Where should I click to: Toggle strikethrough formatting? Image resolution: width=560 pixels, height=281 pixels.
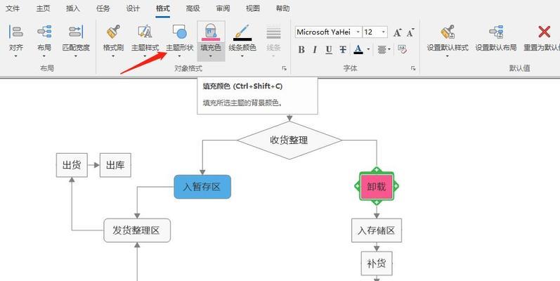click(x=343, y=50)
